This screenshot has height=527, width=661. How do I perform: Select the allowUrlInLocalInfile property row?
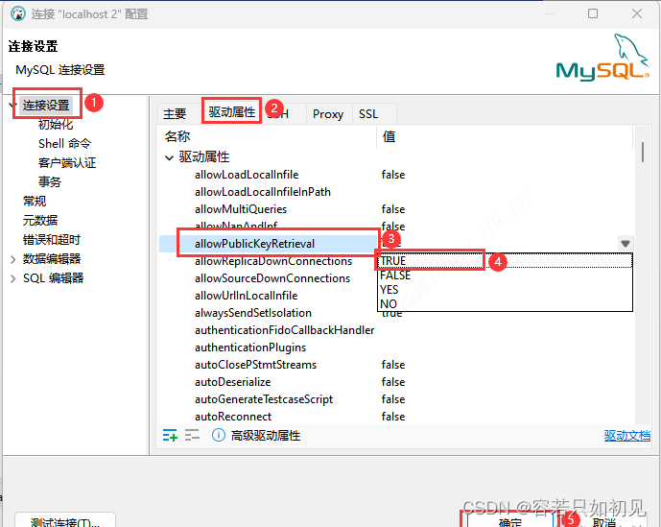coord(268,296)
